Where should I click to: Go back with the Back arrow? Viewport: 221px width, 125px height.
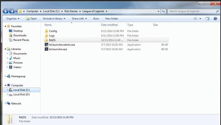(6, 11)
